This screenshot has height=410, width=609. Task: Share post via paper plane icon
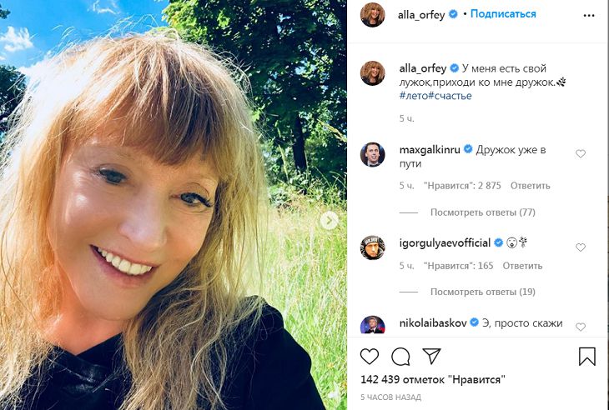click(431, 357)
